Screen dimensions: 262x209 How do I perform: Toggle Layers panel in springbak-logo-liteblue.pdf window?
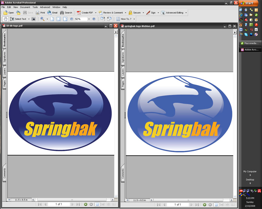coord(123,72)
